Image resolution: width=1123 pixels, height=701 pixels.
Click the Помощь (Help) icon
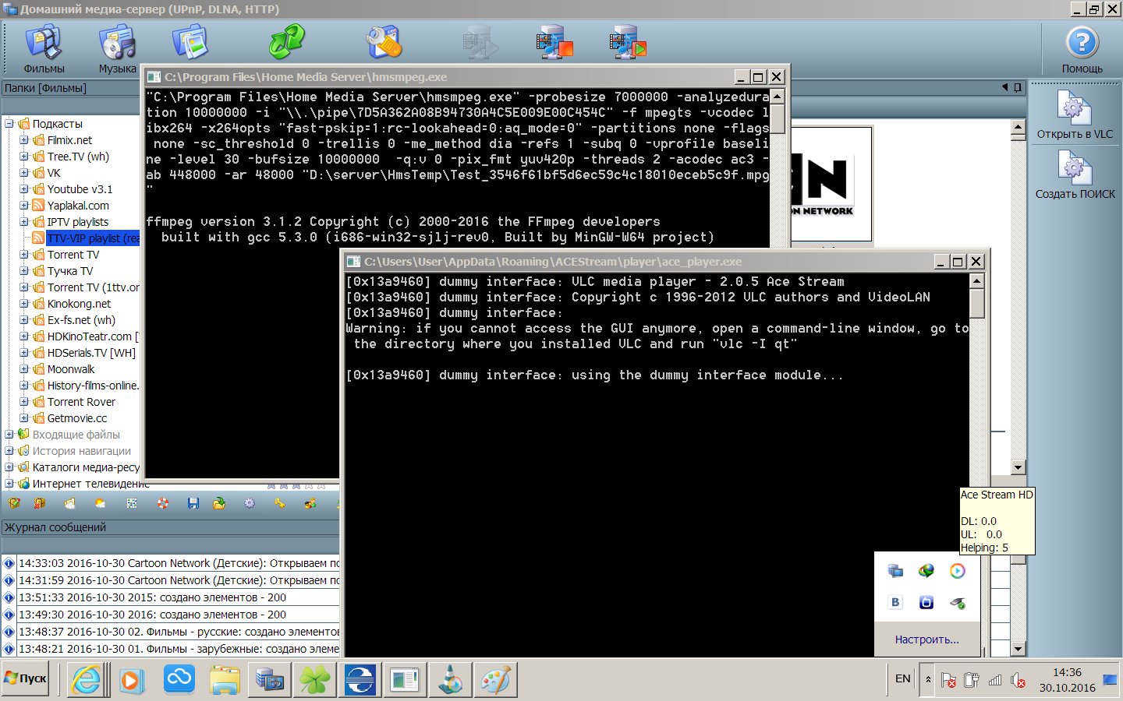[1082, 48]
